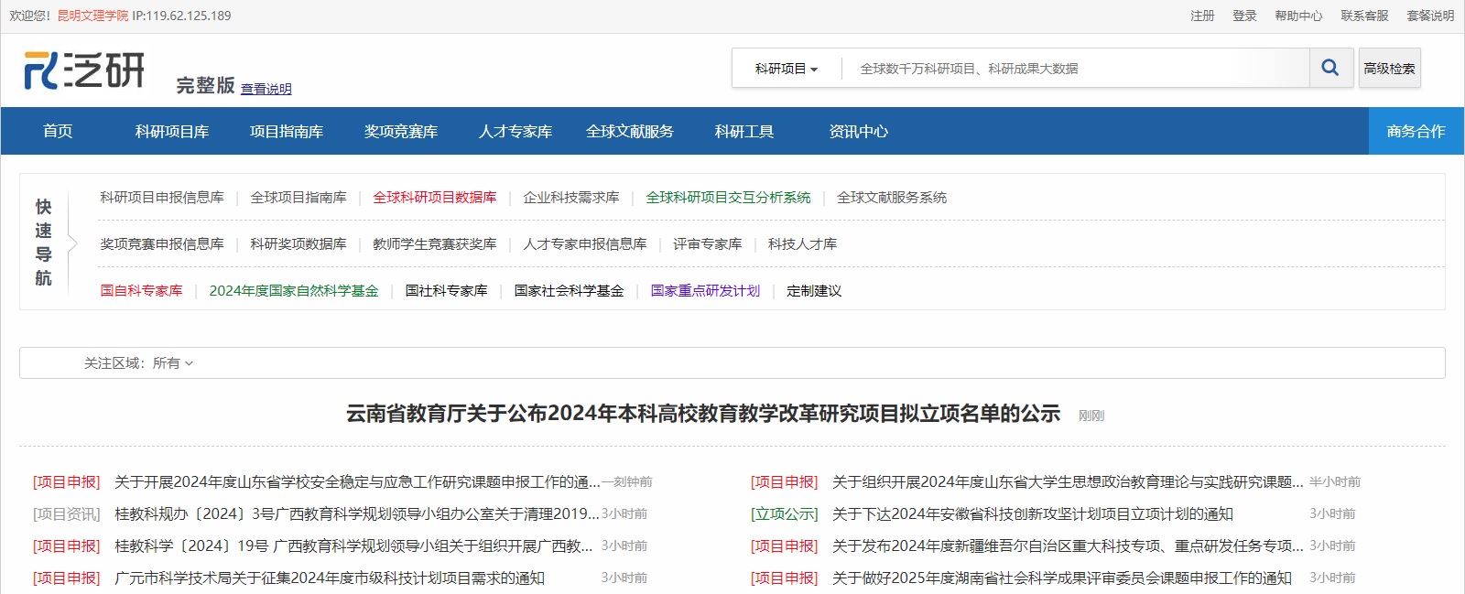Open the 科研工具 navigation menu
Screen dimensions: 1465x594
pos(744,131)
